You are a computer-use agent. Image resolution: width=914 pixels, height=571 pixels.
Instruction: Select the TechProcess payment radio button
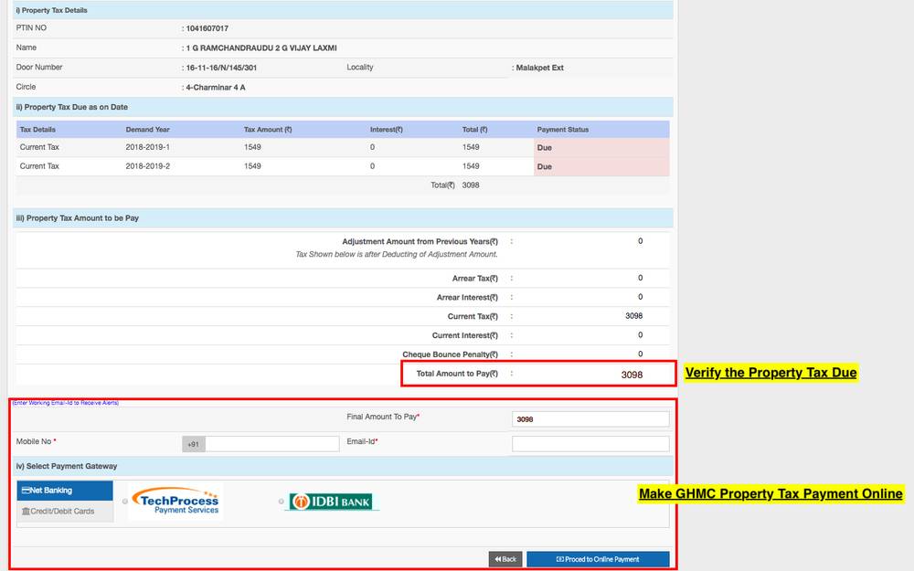pos(123,501)
